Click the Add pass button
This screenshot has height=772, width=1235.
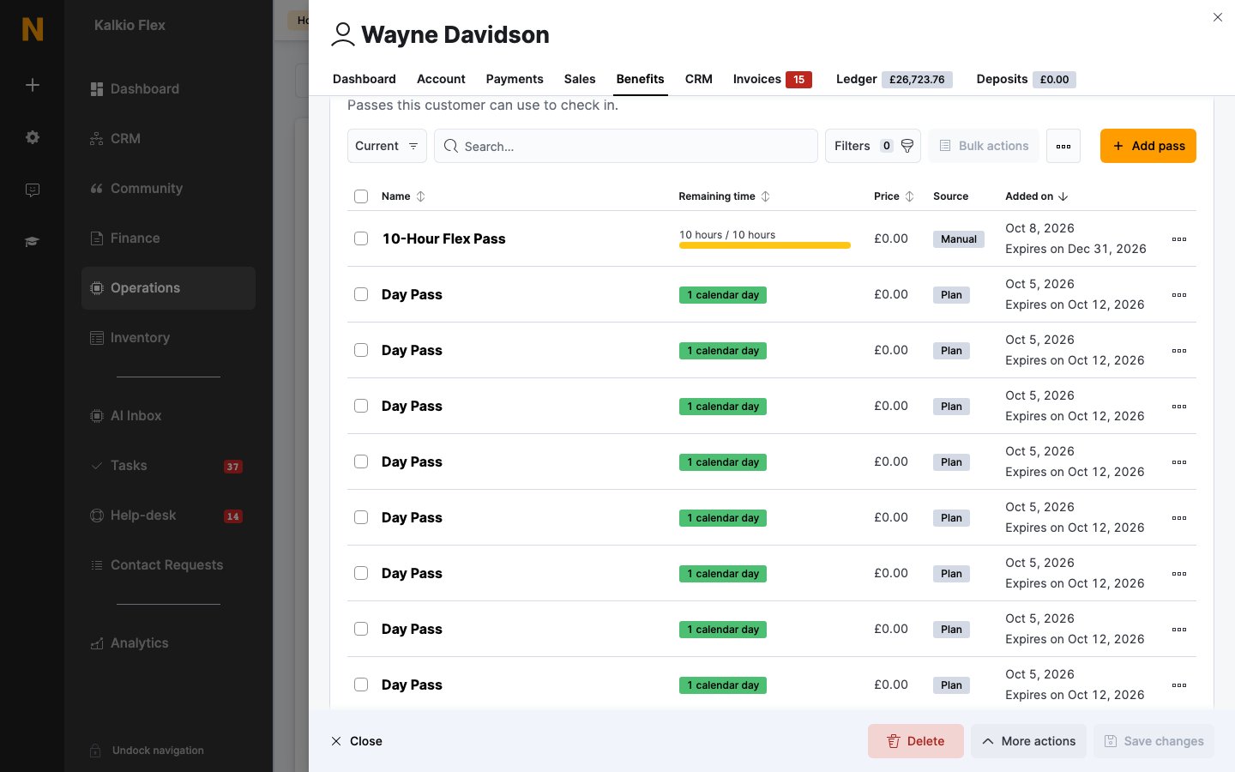coord(1148,146)
